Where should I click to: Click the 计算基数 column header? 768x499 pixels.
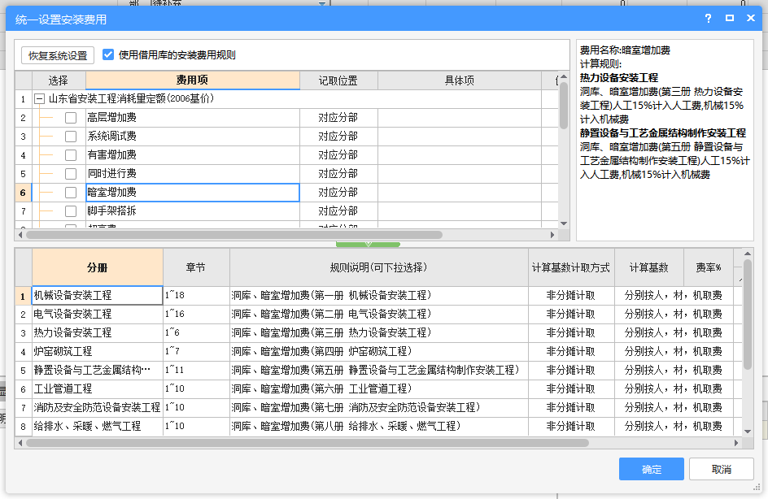pyautogui.click(x=648, y=267)
